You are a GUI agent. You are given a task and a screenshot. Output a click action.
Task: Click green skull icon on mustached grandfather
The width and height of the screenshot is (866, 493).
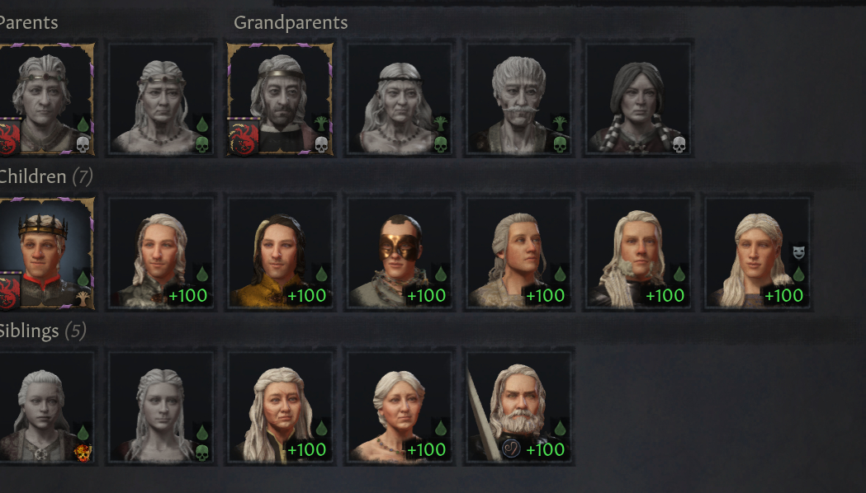point(560,144)
